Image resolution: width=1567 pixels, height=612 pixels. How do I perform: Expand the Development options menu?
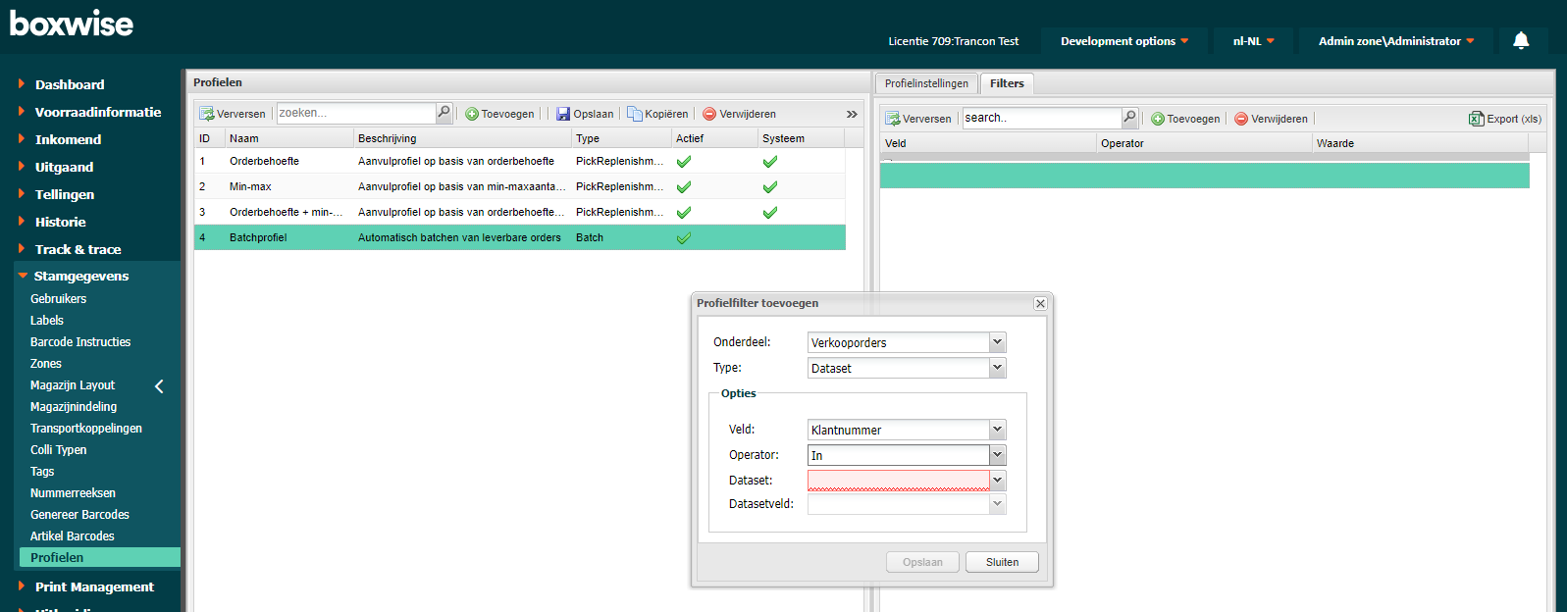point(1123,41)
